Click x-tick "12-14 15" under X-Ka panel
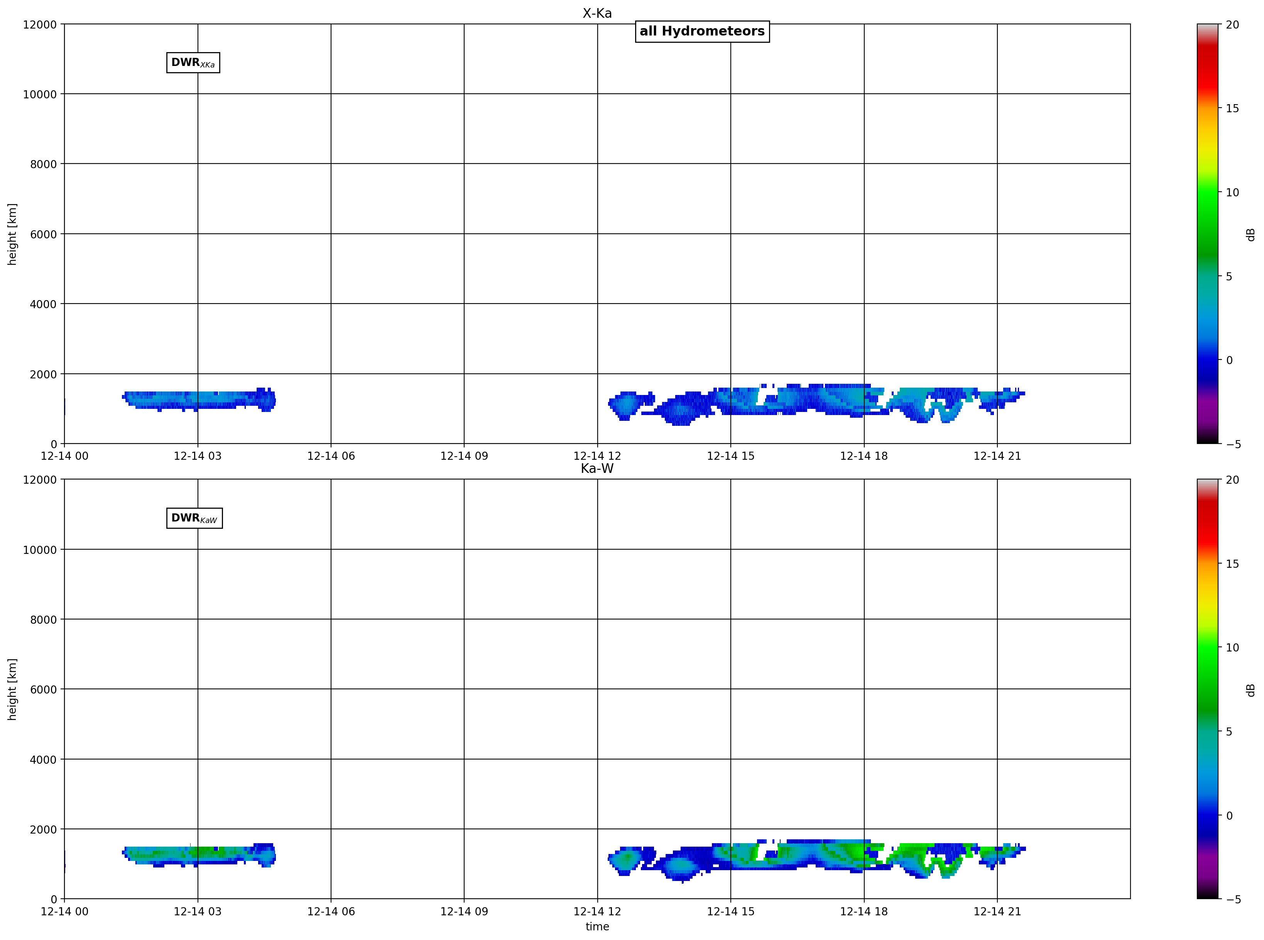The height and width of the screenshot is (940, 1264). (731, 456)
